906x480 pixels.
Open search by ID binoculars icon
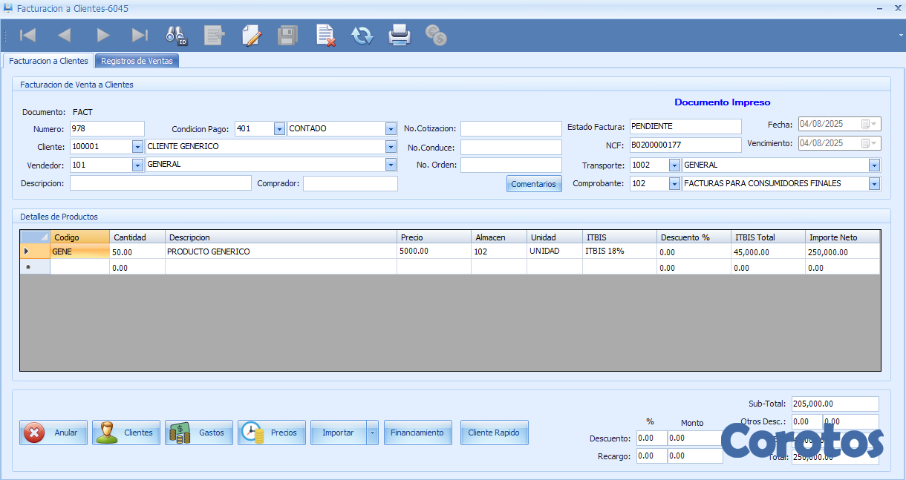click(x=177, y=36)
